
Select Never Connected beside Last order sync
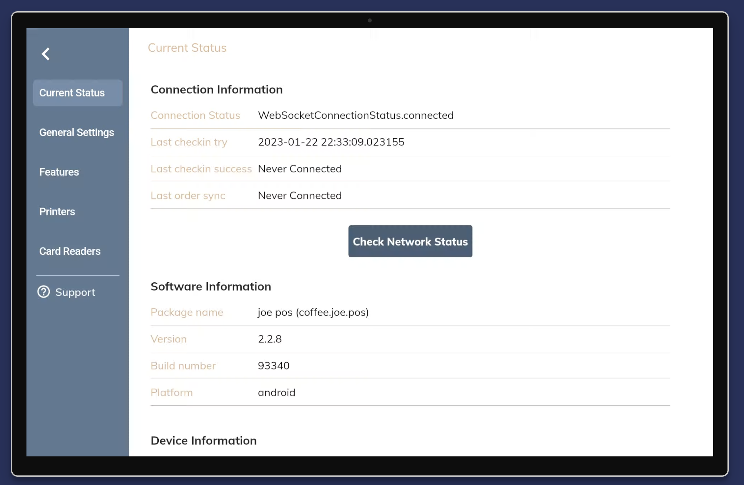pyautogui.click(x=300, y=195)
